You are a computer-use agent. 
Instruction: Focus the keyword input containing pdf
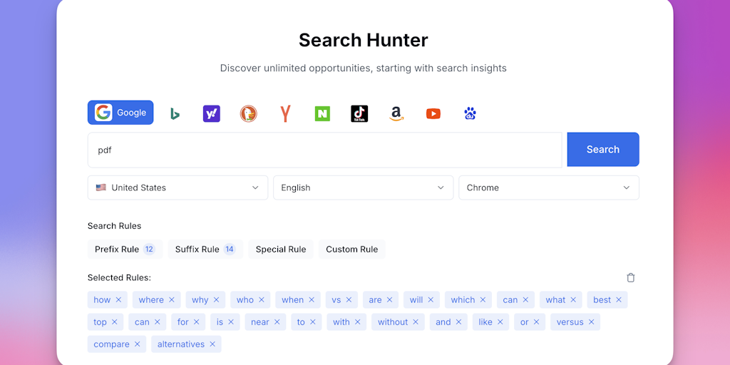pyautogui.click(x=325, y=150)
